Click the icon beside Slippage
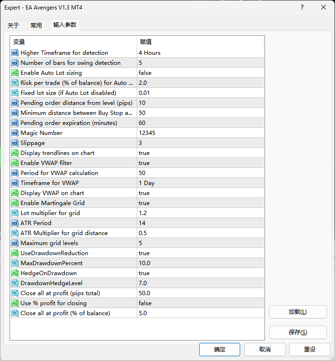Screen dimensions: 335x361 coord(14,143)
